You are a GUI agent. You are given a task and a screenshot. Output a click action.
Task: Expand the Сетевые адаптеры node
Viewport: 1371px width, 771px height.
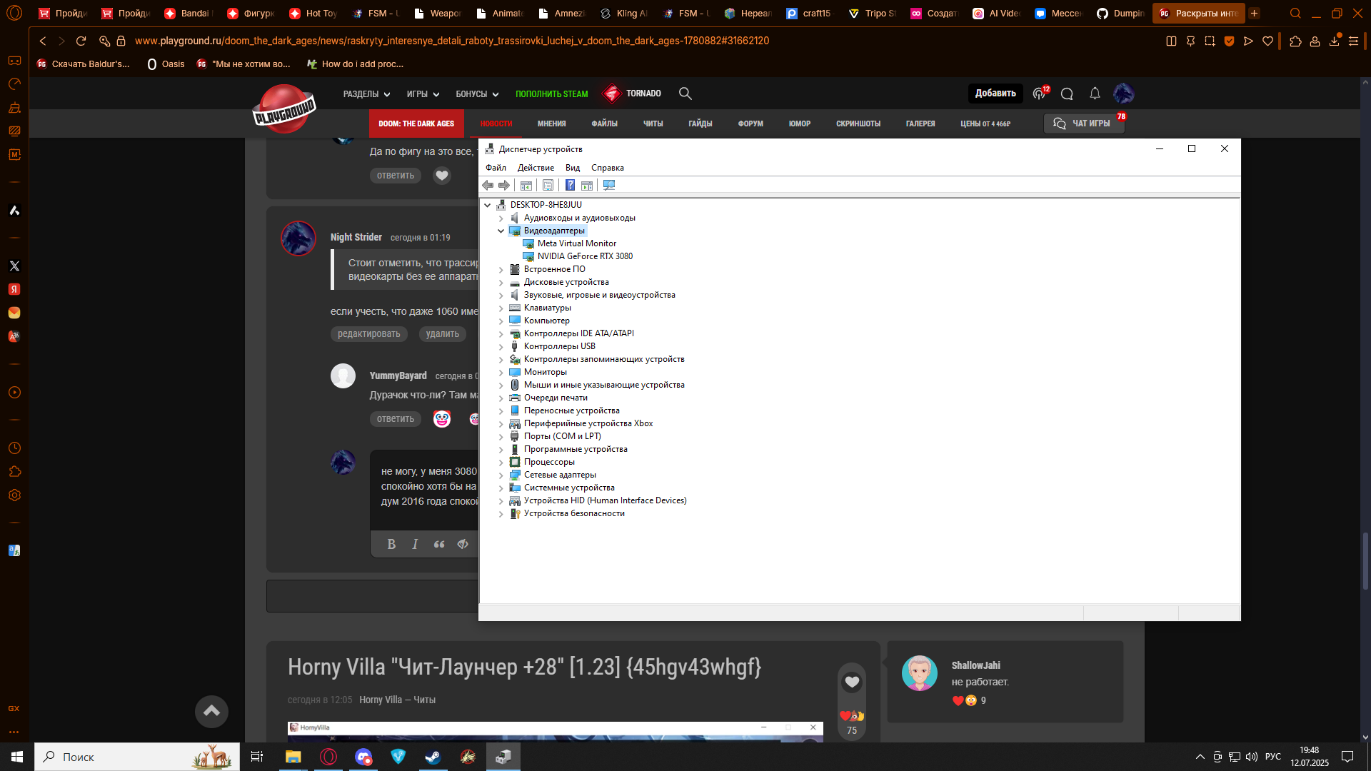pos(501,475)
